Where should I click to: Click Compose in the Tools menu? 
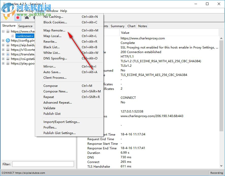(69, 86)
